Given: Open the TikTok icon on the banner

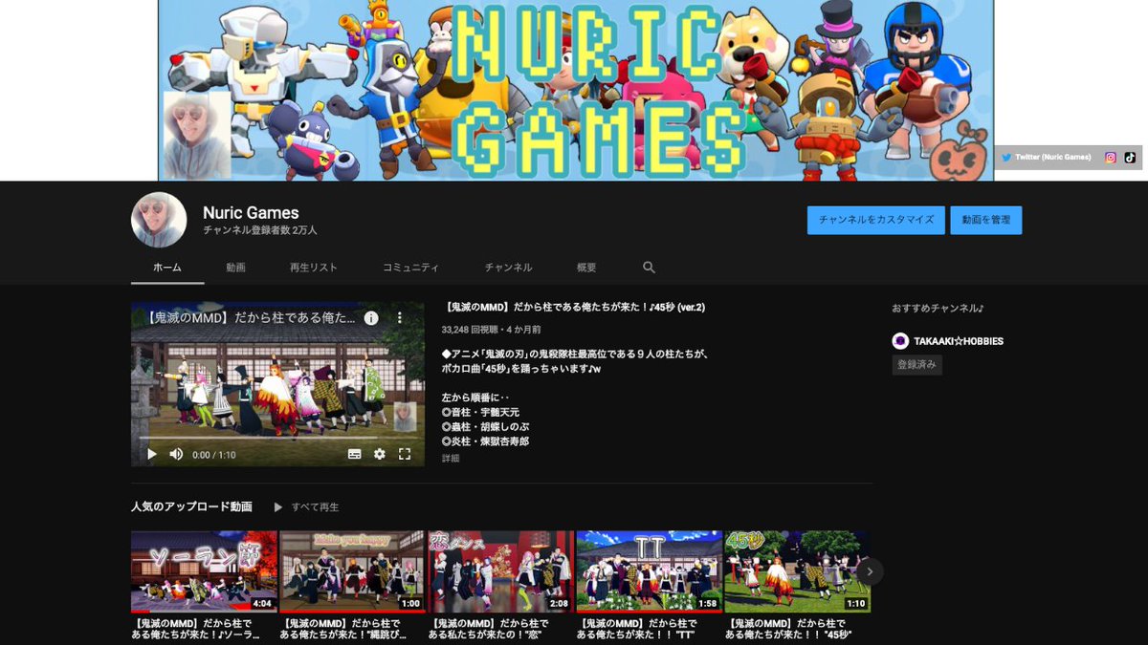Looking at the screenshot, I should pyautogui.click(x=1130, y=157).
